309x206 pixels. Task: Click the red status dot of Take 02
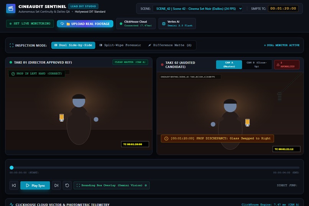(x=162, y=64)
